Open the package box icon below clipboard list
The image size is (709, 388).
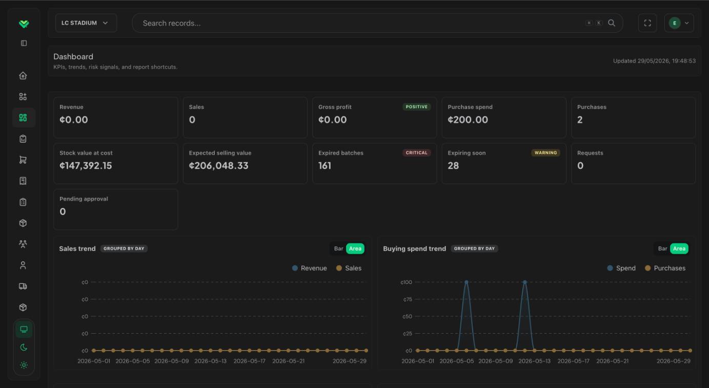pos(23,223)
